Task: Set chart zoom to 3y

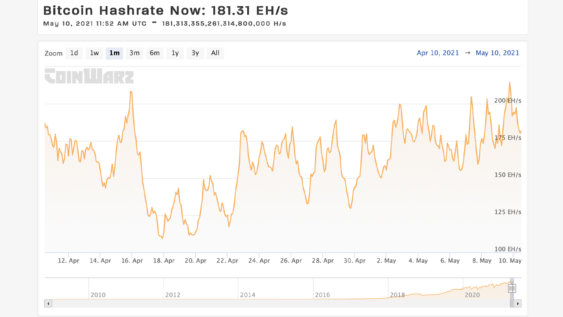Action: (195, 53)
